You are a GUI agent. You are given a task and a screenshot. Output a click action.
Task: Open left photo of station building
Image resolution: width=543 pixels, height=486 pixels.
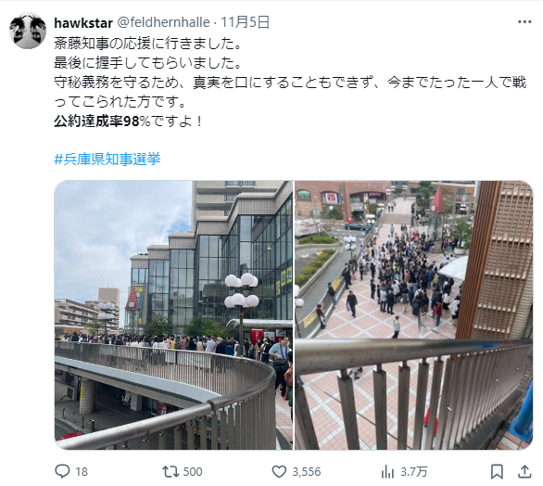click(x=173, y=315)
